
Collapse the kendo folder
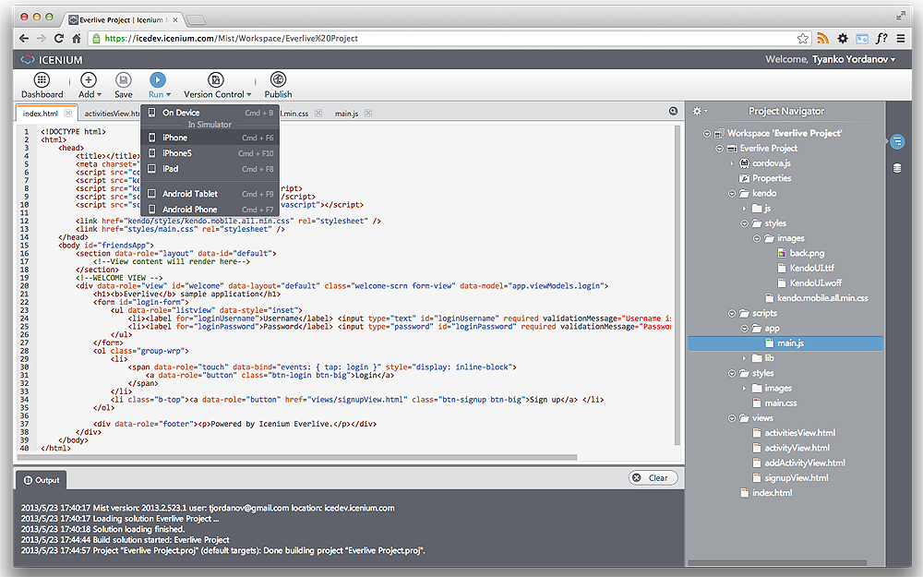(x=732, y=194)
